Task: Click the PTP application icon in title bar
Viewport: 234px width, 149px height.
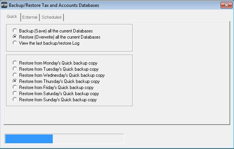Action: click(4, 5)
